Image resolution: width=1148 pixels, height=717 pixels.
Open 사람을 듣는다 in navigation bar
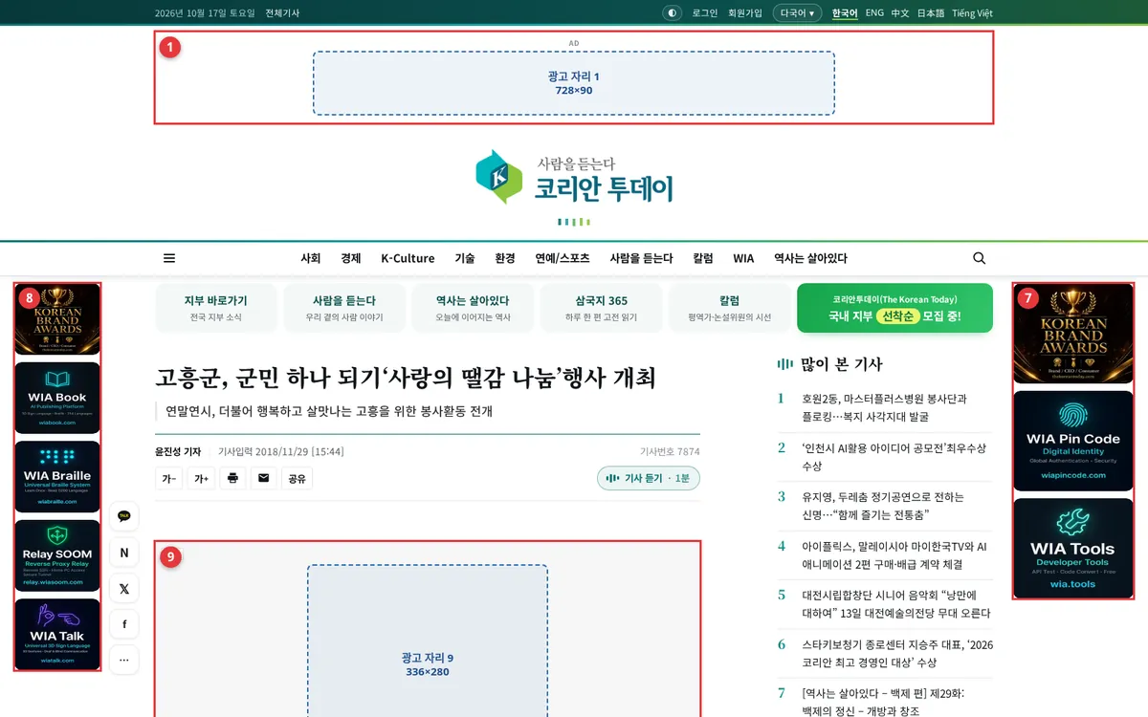tap(641, 258)
